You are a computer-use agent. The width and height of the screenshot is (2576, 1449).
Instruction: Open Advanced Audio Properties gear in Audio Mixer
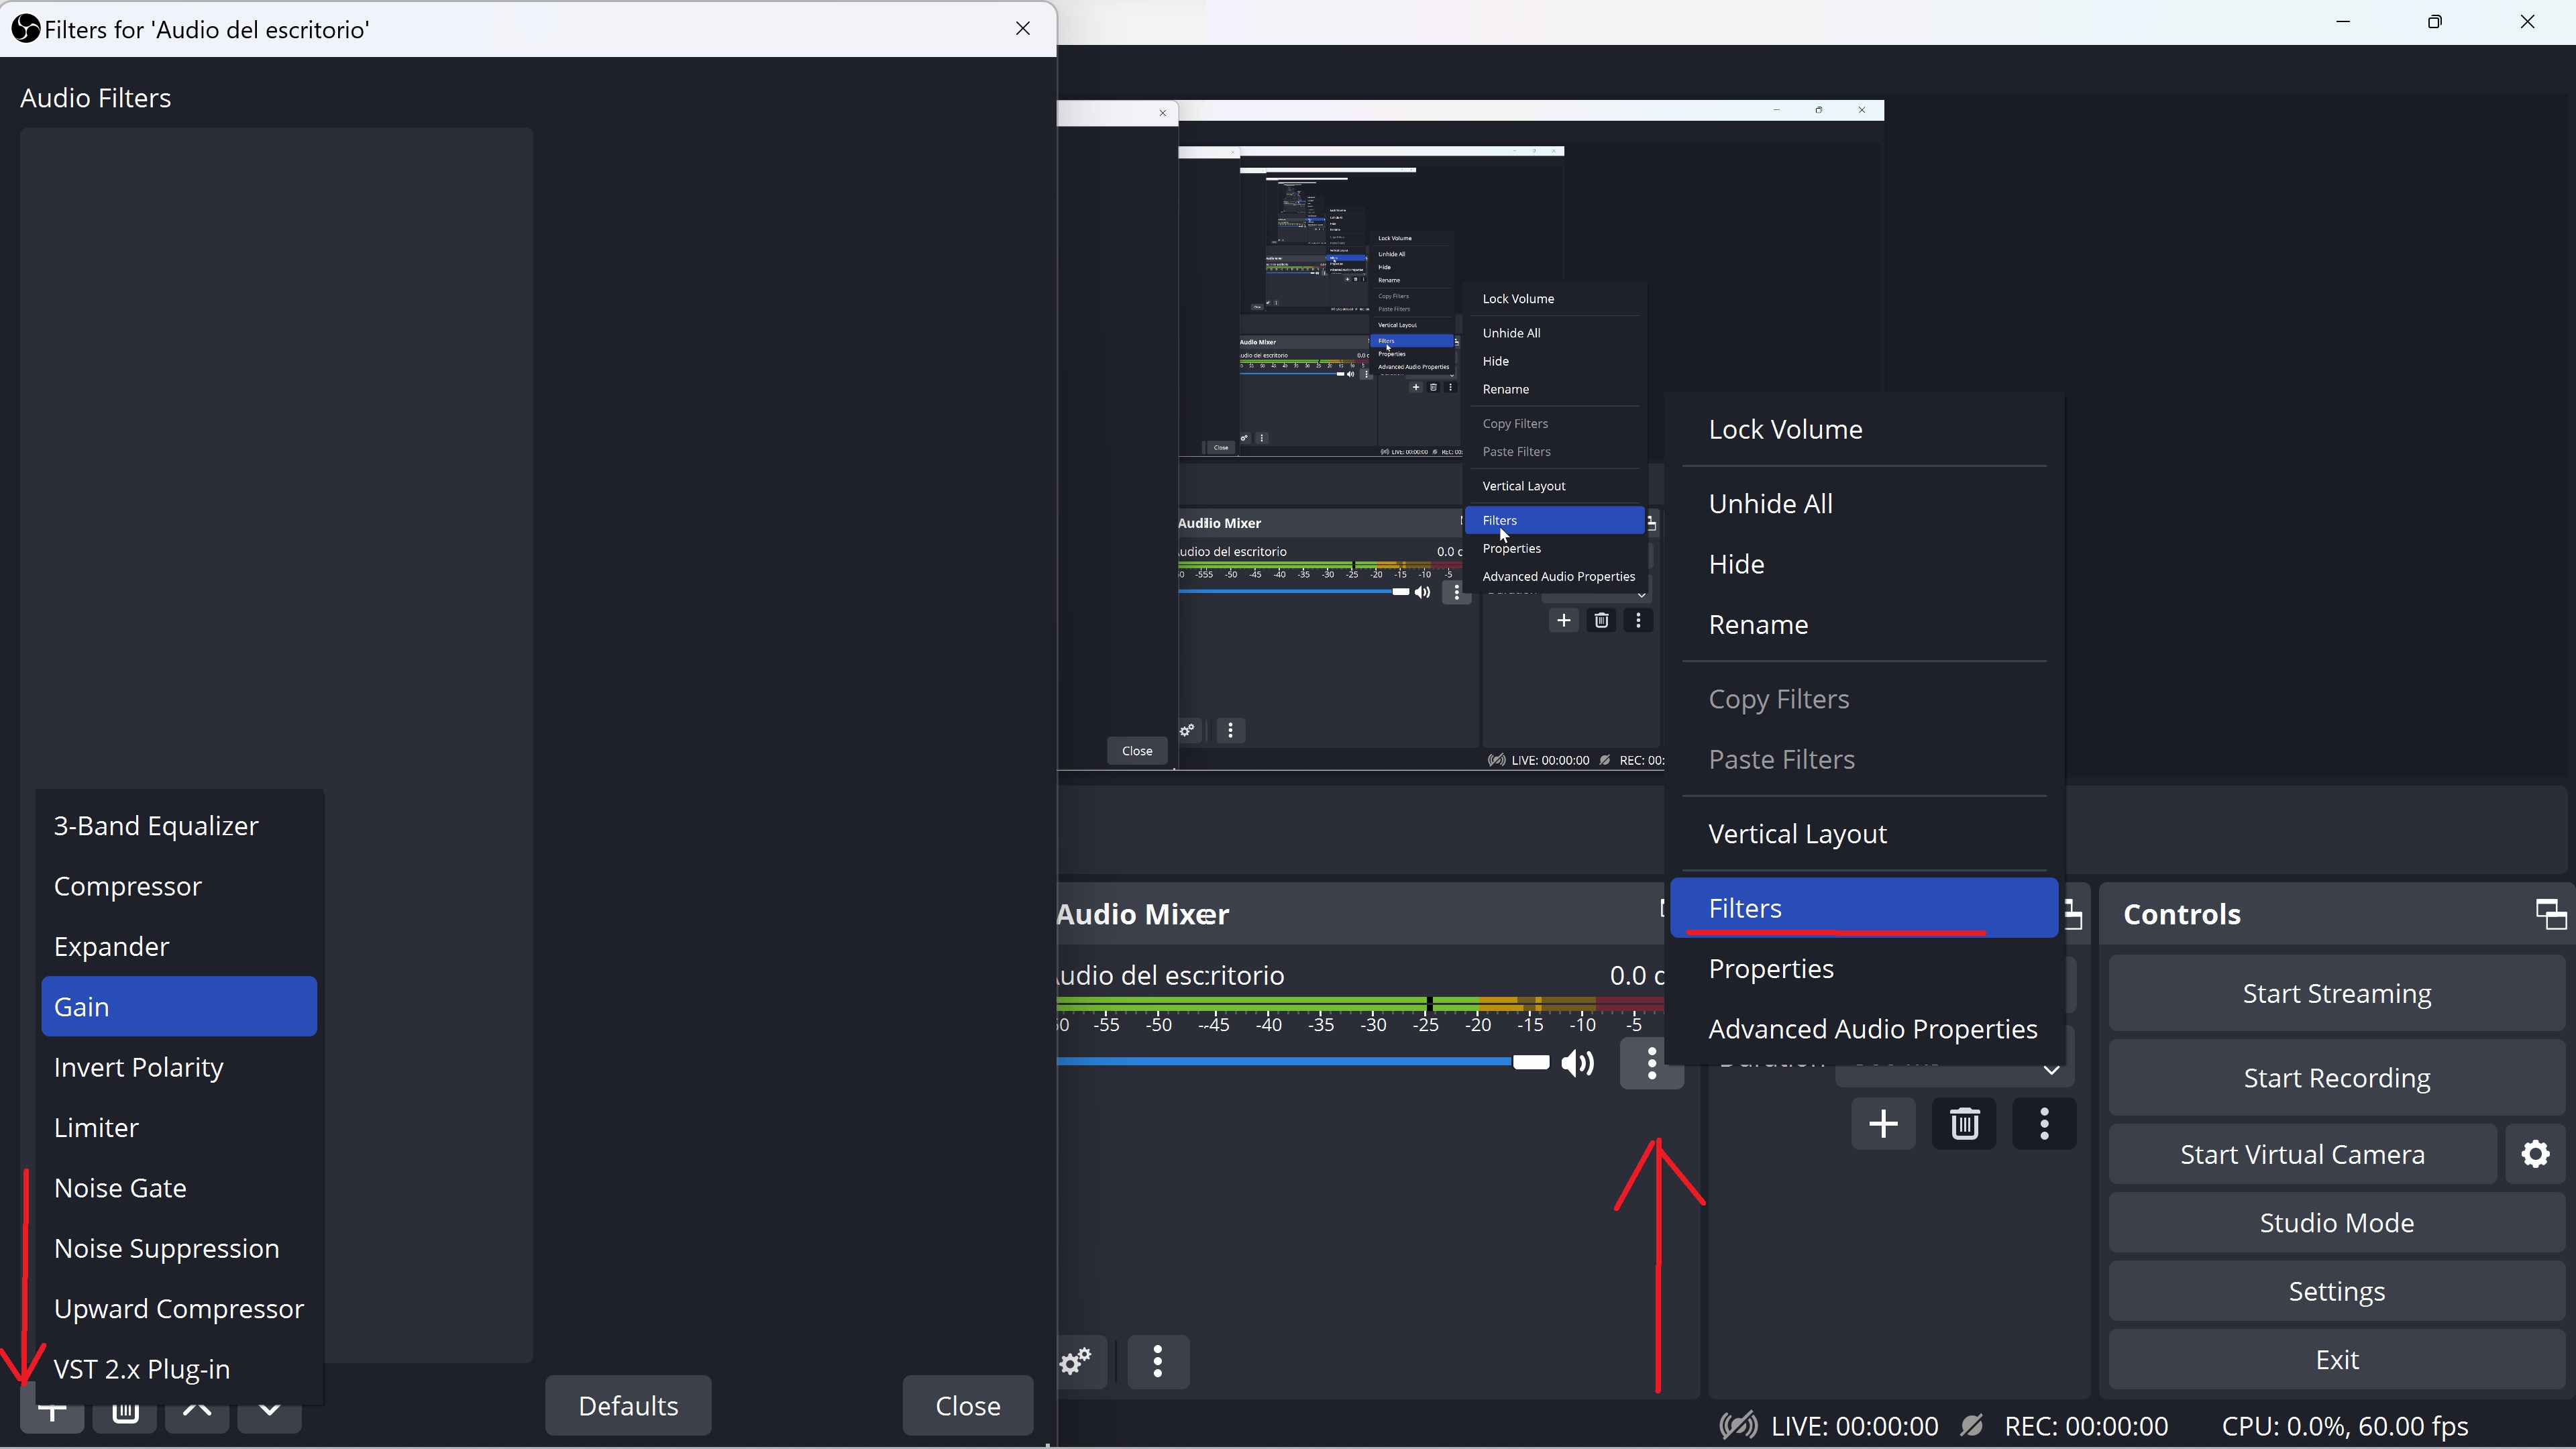pyautogui.click(x=1076, y=1361)
